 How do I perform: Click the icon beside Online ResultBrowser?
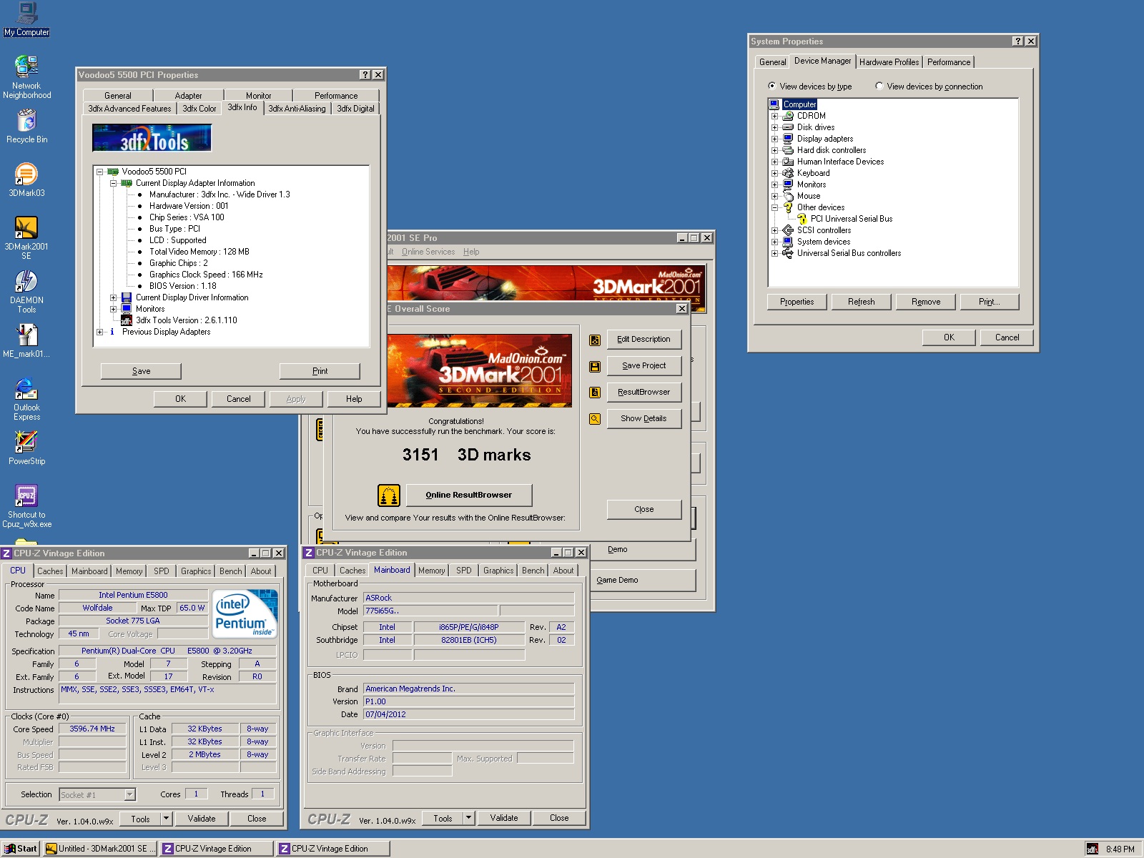point(388,495)
